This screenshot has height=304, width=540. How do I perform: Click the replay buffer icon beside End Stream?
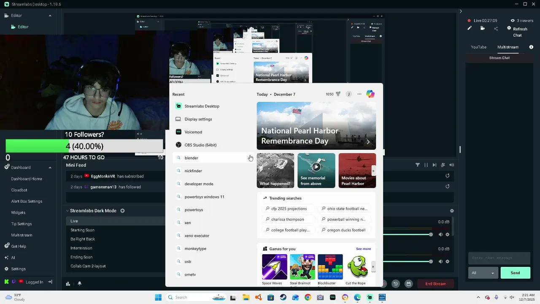point(396,284)
